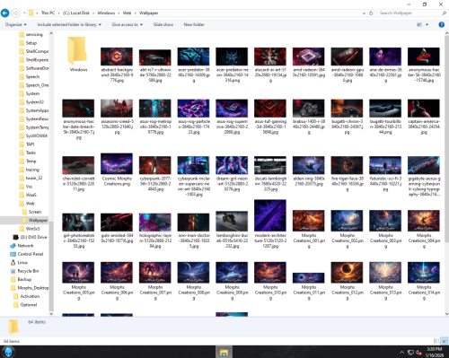Click the Change your view icon
449x358 pixels.
tap(419, 24)
